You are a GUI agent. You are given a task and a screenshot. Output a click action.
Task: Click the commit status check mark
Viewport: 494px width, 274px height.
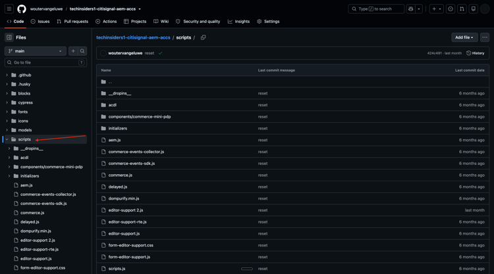(160, 53)
